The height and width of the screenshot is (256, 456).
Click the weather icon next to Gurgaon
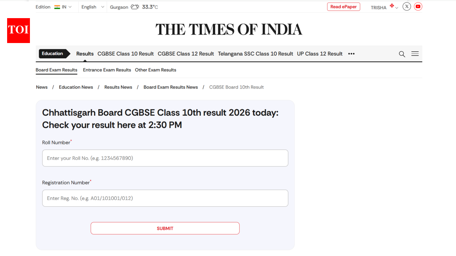(x=135, y=6)
